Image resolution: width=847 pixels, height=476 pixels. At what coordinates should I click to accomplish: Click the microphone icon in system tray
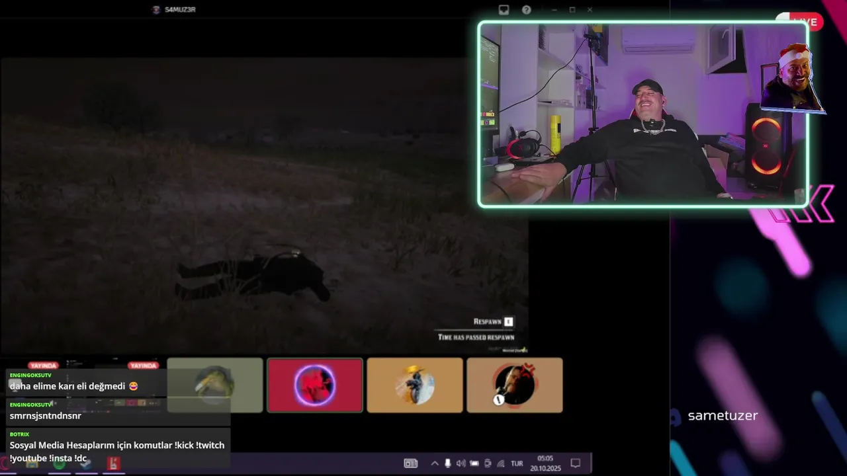point(448,463)
